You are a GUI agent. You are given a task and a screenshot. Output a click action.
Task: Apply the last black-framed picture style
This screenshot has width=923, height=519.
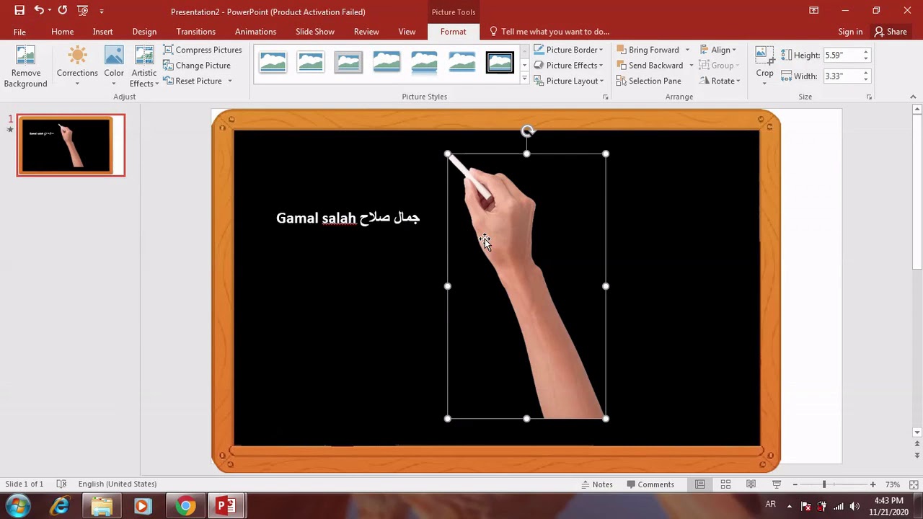(x=500, y=63)
